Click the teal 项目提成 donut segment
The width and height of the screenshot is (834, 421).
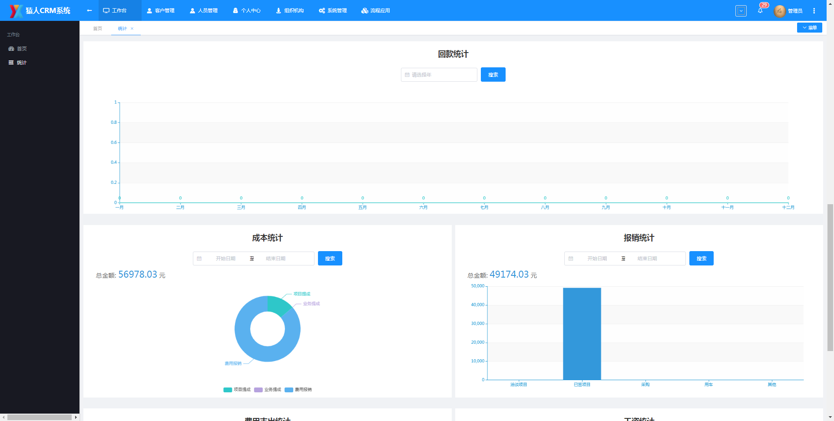[x=278, y=305]
